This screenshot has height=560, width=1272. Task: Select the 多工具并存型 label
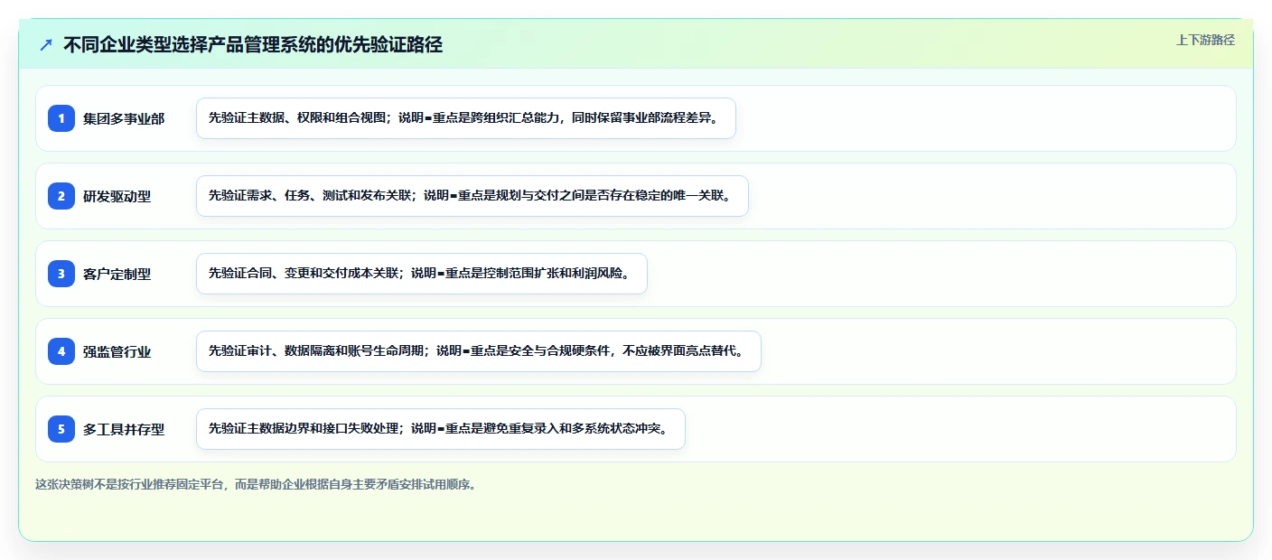(x=124, y=429)
